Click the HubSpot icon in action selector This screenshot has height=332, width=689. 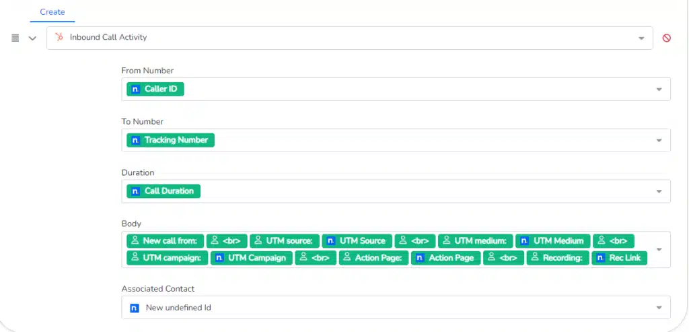59,38
